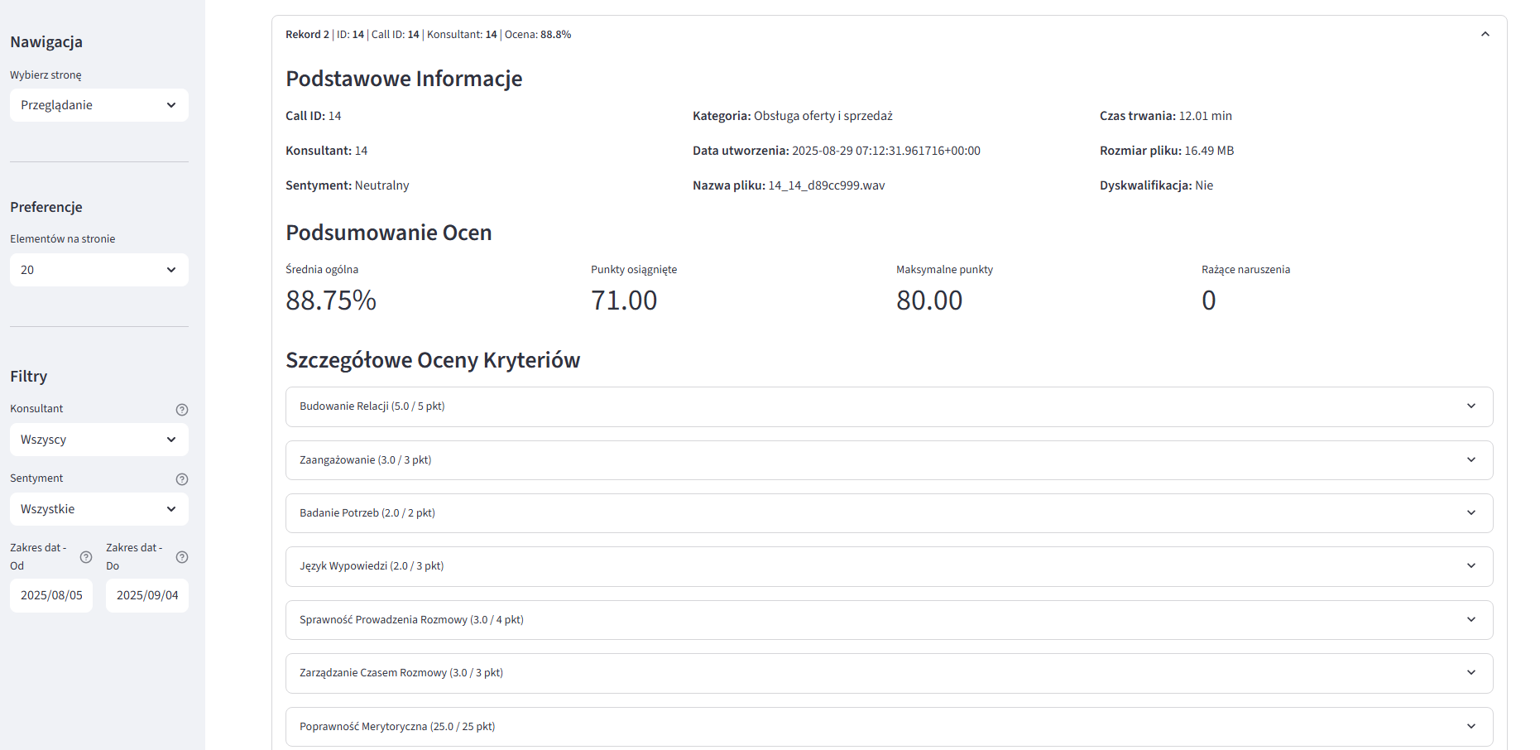
Task: Click the start date field 2025/08/05
Action: pos(51,595)
